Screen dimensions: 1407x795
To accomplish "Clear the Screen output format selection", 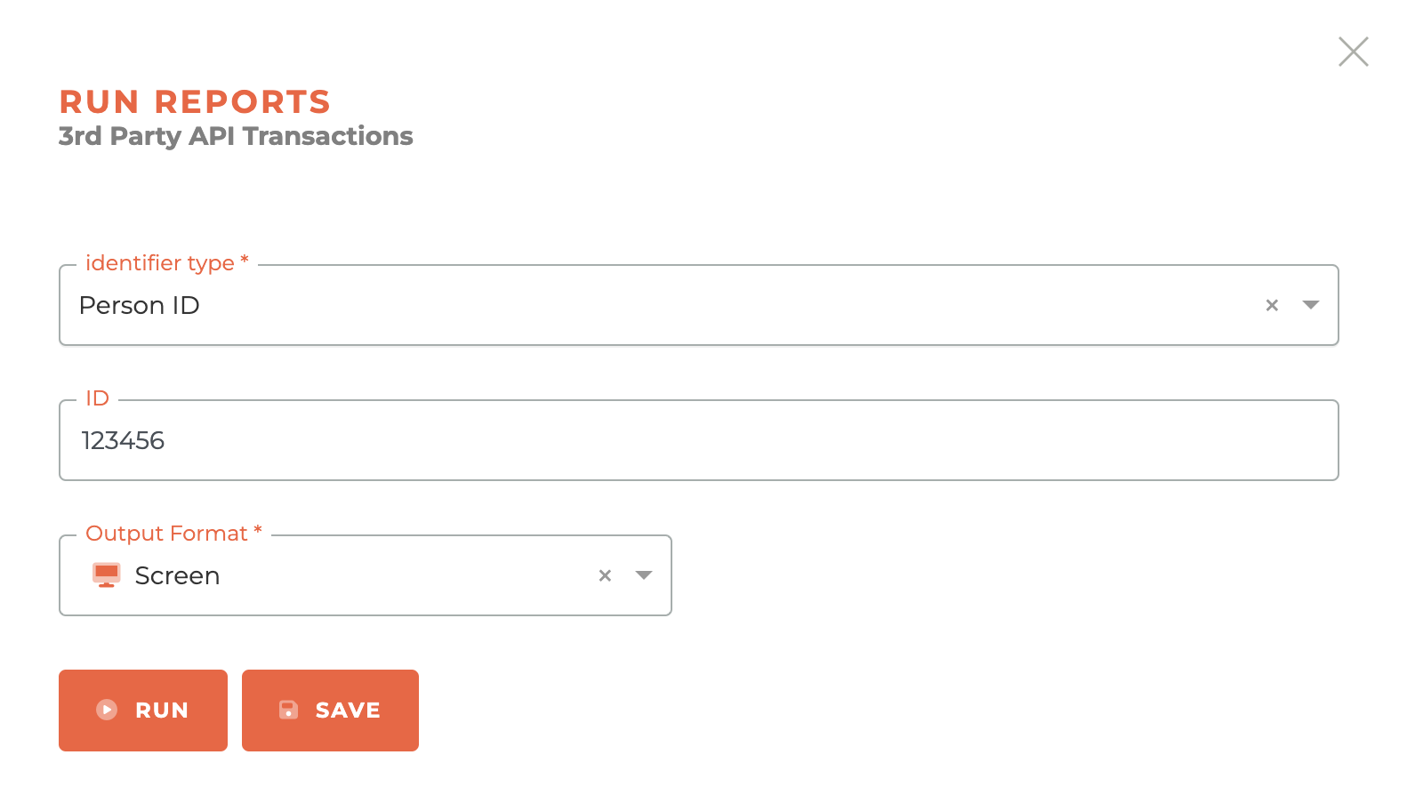I will click(605, 575).
